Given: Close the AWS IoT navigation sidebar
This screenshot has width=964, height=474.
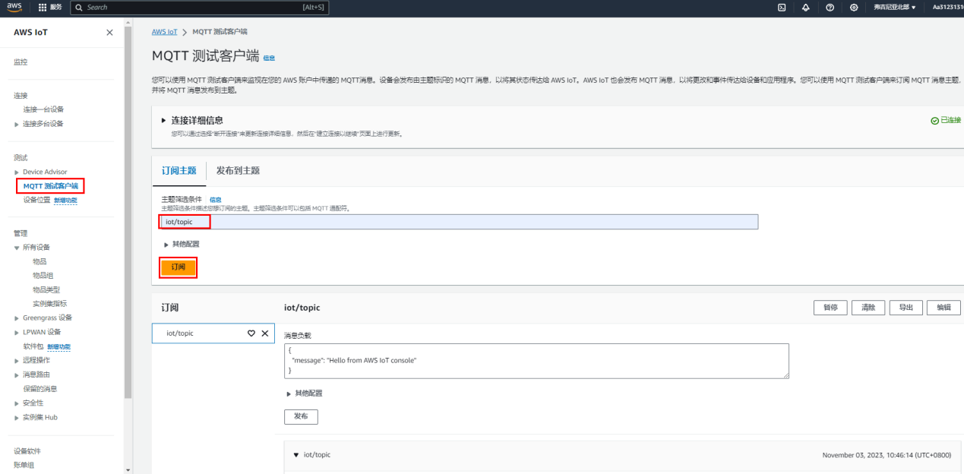Looking at the screenshot, I should [109, 33].
